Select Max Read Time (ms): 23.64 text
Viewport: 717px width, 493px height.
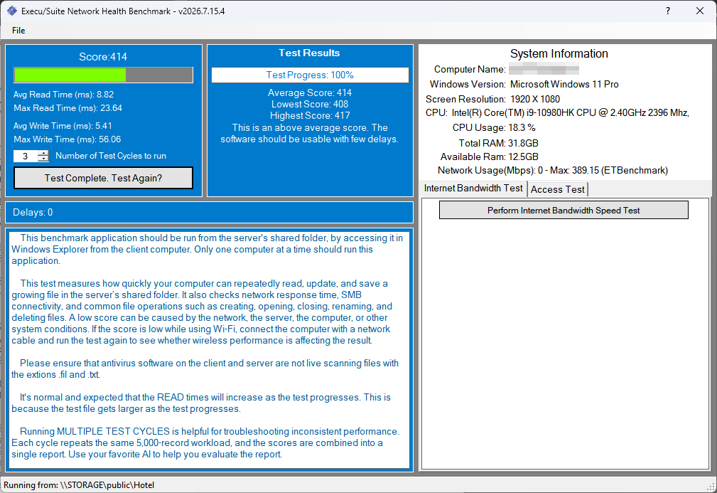[x=68, y=108]
